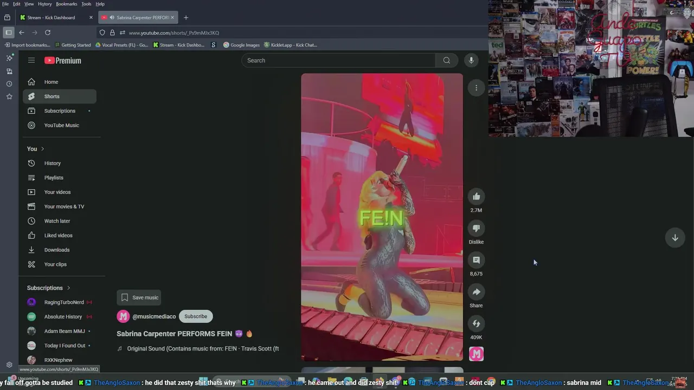Open the Edit menu
Viewport: 694px width, 390px height.
point(17,4)
